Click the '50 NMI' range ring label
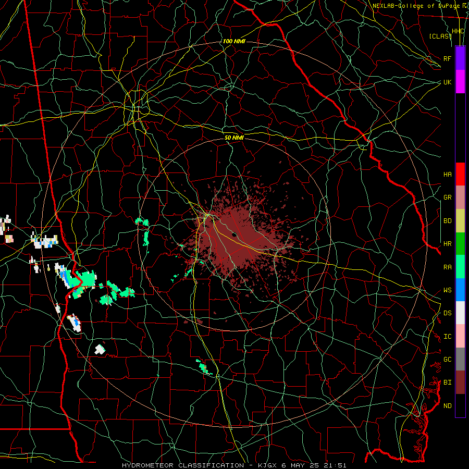Screen dimensions: 469x469 (234, 138)
